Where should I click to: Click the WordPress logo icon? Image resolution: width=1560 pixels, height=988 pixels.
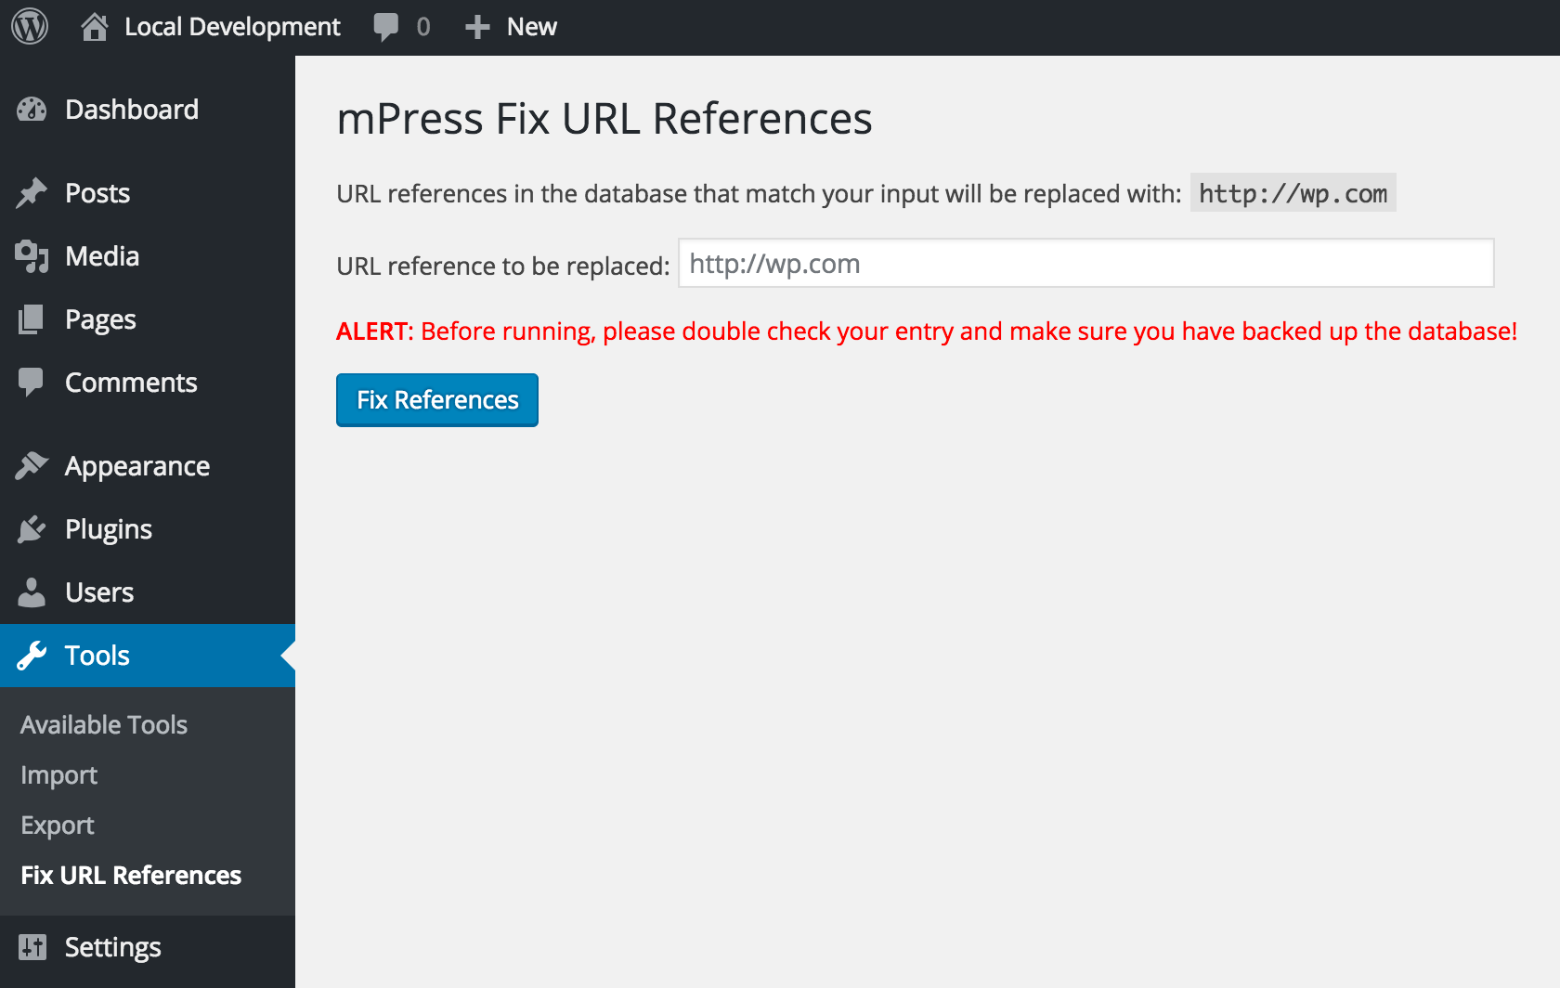30,27
